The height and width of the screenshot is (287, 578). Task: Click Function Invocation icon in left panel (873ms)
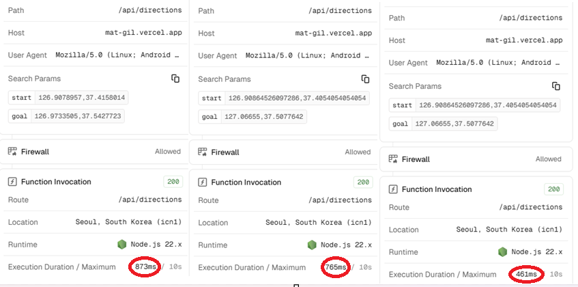pyautogui.click(x=12, y=182)
